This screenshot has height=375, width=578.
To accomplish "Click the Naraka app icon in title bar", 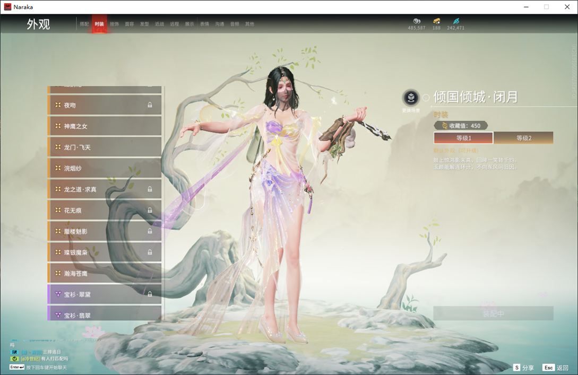I will tap(7, 7).
